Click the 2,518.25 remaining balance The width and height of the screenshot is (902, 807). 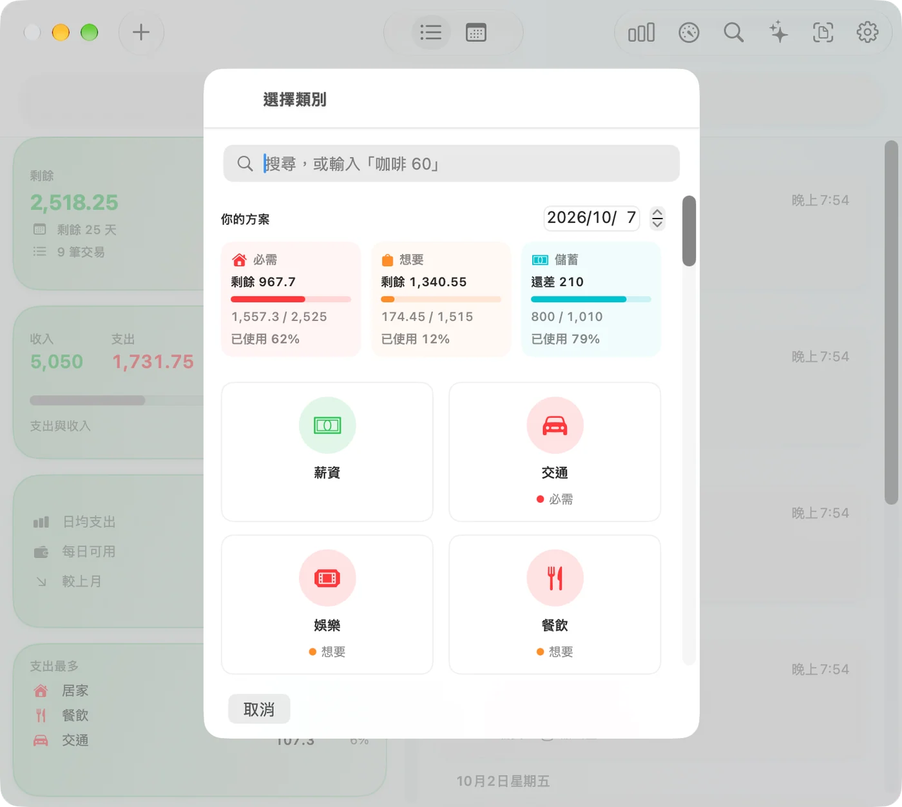pos(74,202)
